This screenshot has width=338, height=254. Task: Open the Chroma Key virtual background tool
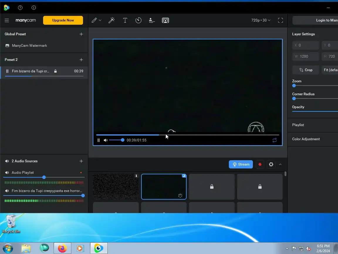click(x=165, y=20)
